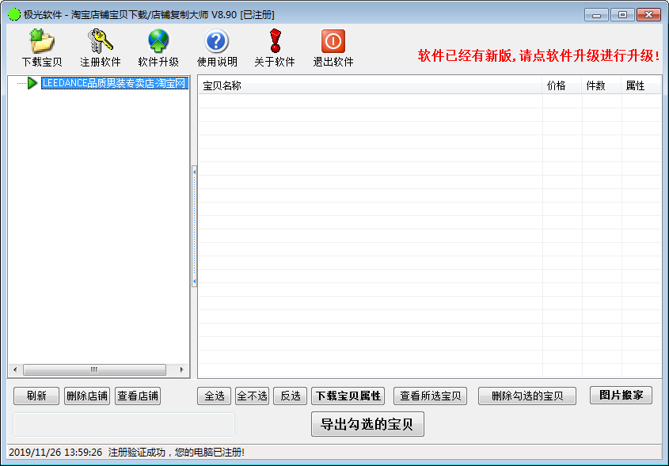Click the 反选 button

290,396
